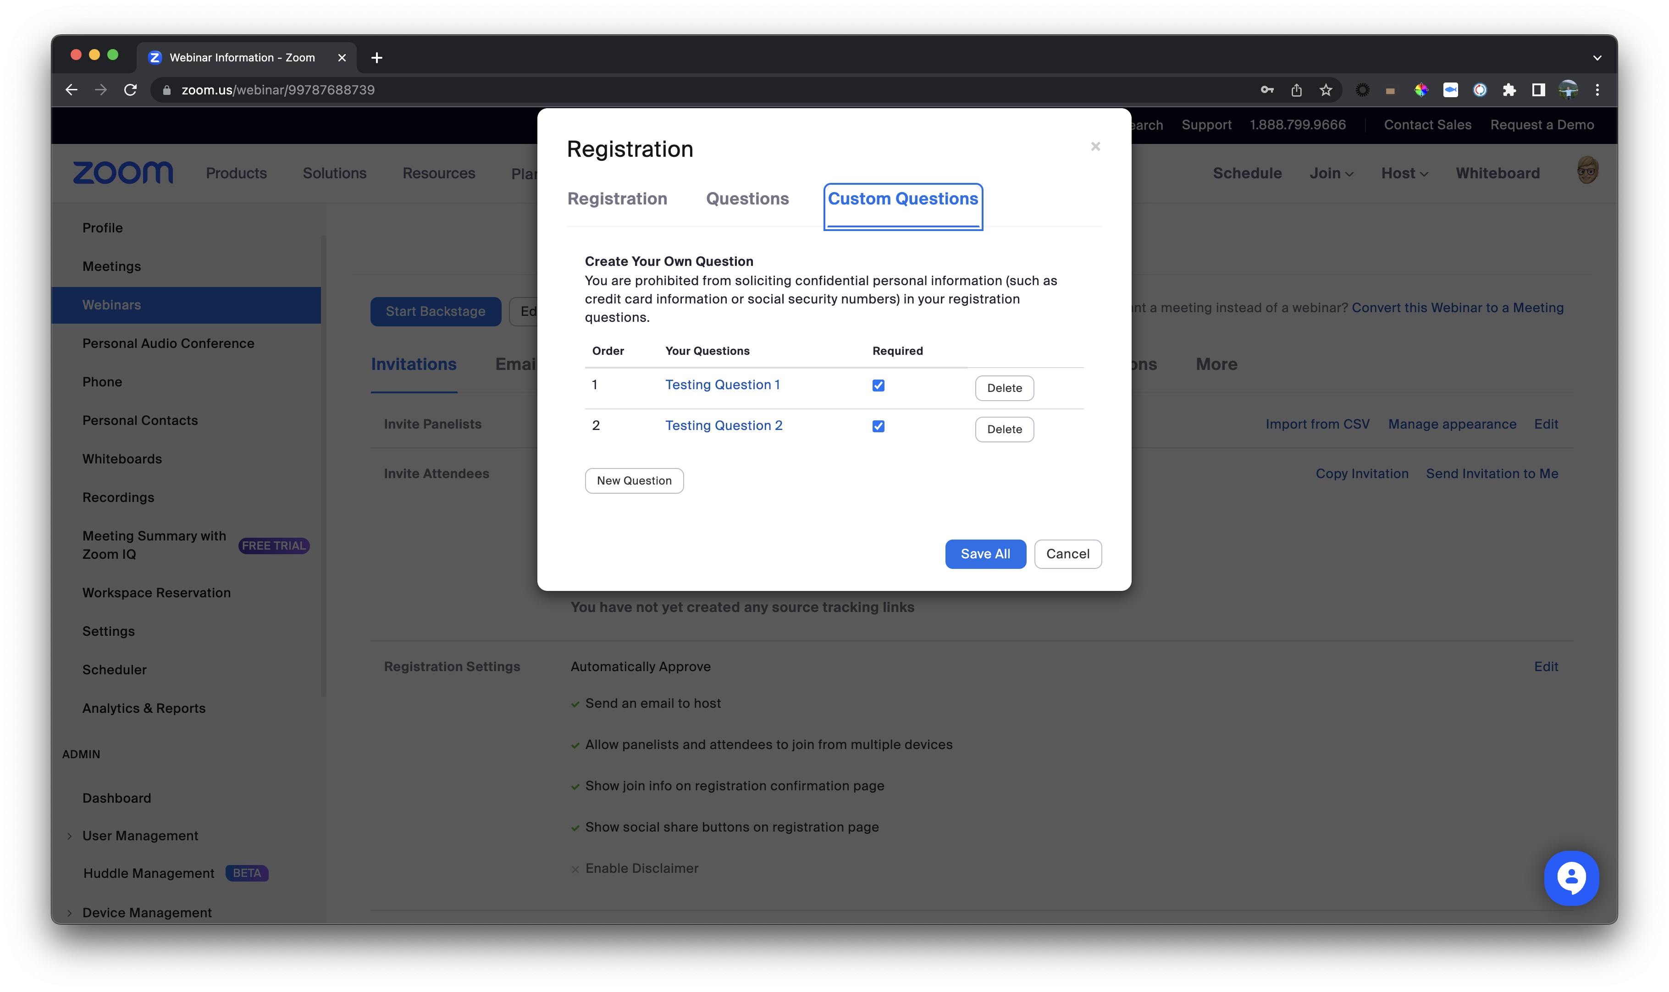
Task: Open the Invitations tab
Action: click(x=413, y=364)
